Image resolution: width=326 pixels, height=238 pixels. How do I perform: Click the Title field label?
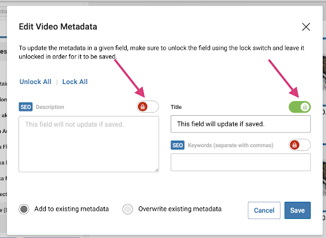(176, 107)
